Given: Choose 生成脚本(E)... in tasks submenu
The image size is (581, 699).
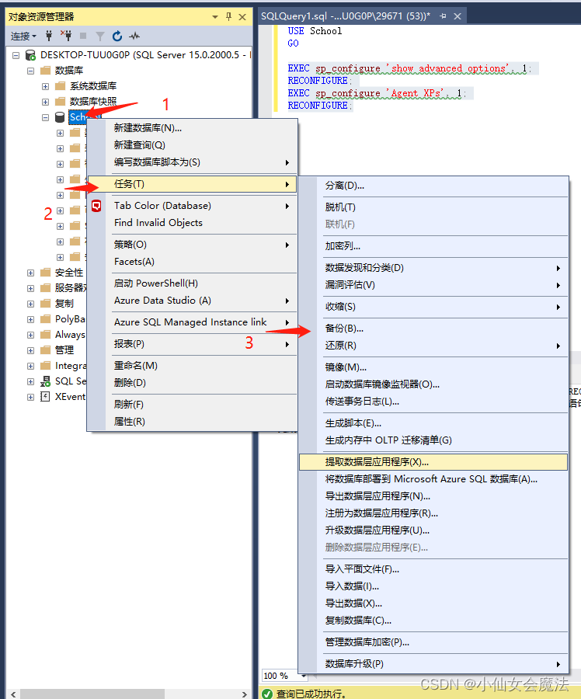Looking at the screenshot, I should click(433, 423).
